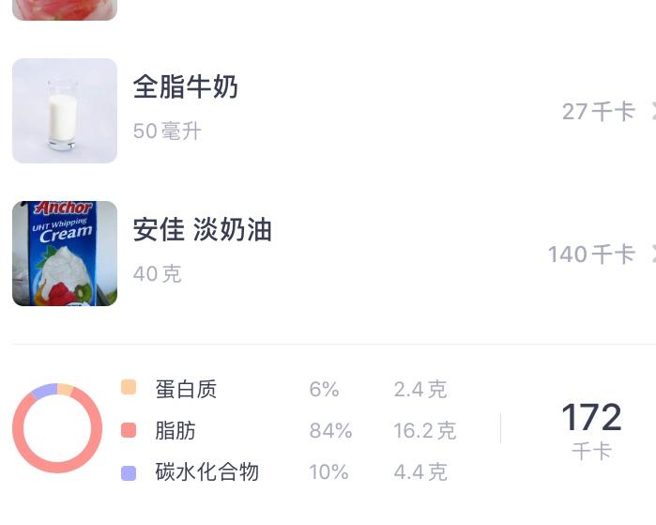Select the 碳水化合物 nutrient label
Screen dimensions: 656x525
point(206,472)
